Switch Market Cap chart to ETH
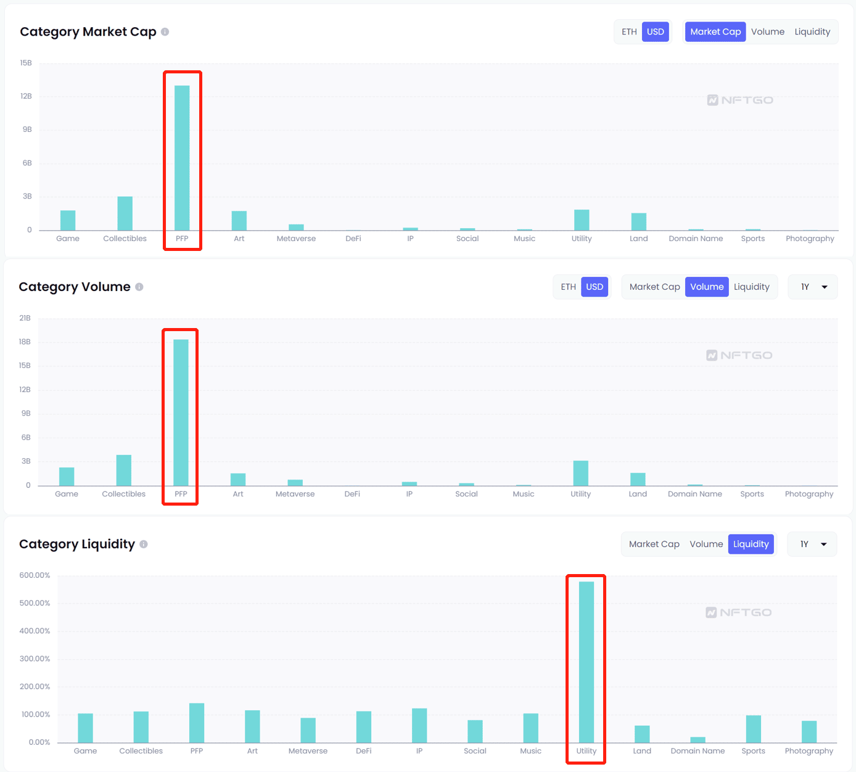 click(x=629, y=32)
